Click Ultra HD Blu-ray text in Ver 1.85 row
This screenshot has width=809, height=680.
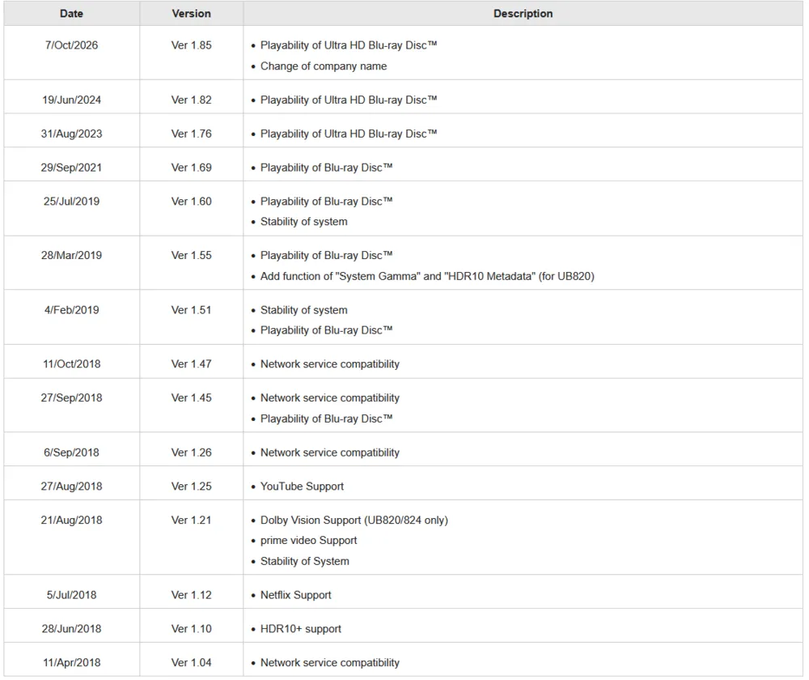pos(349,45)
